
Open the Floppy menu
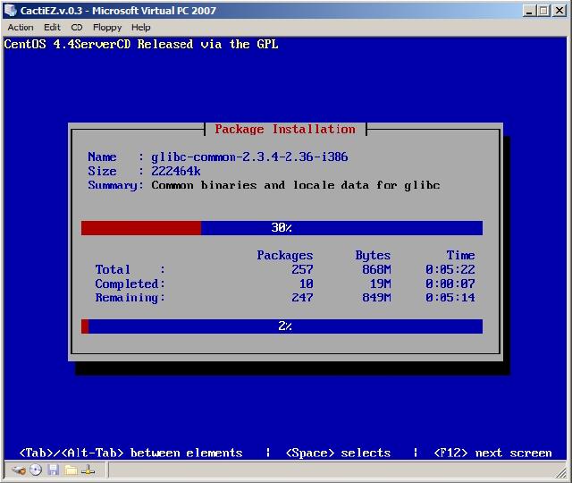(107, 28)
